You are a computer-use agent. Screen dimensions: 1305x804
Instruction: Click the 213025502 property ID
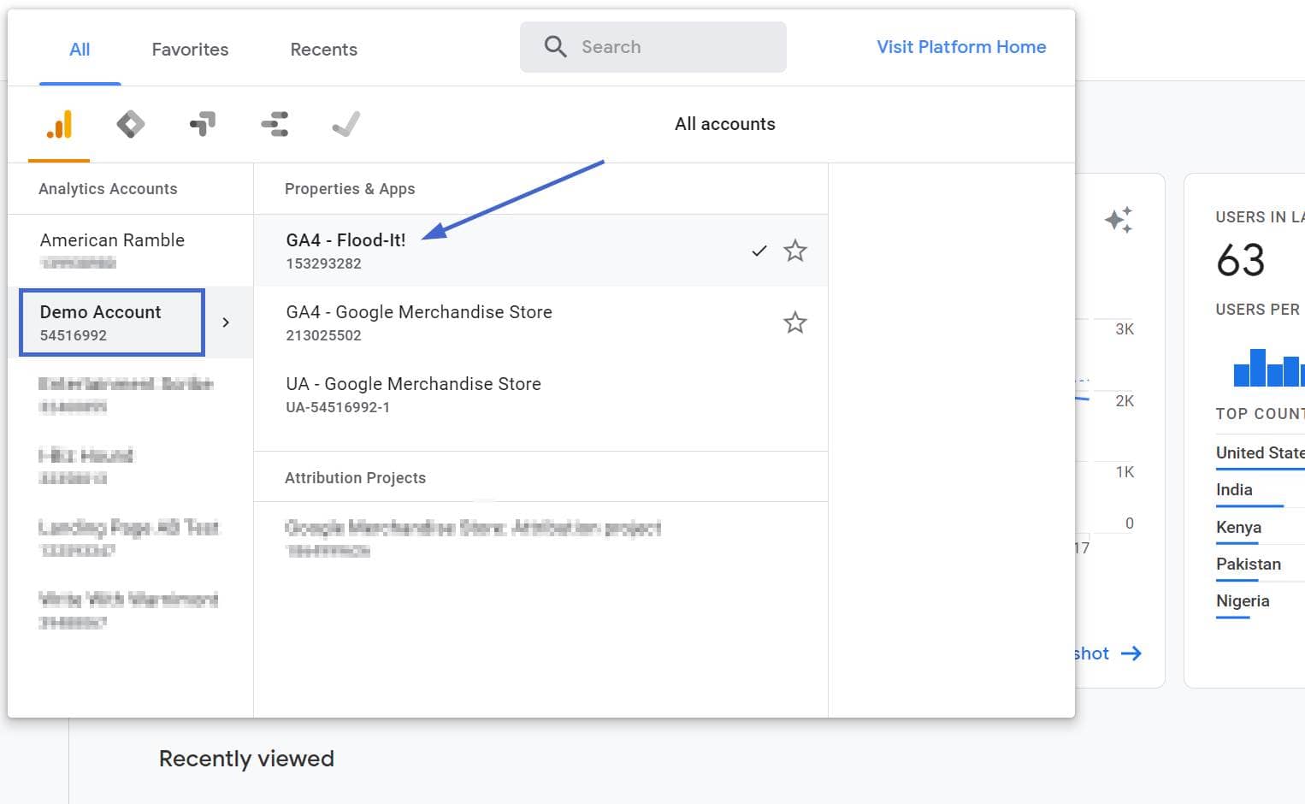[323, 335]
